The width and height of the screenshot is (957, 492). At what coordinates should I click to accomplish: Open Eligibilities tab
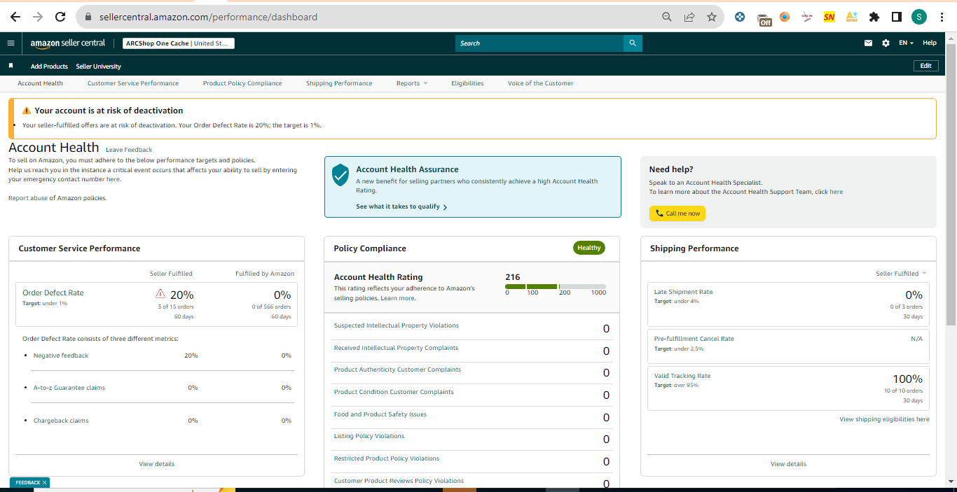click(x=467, y=83)
